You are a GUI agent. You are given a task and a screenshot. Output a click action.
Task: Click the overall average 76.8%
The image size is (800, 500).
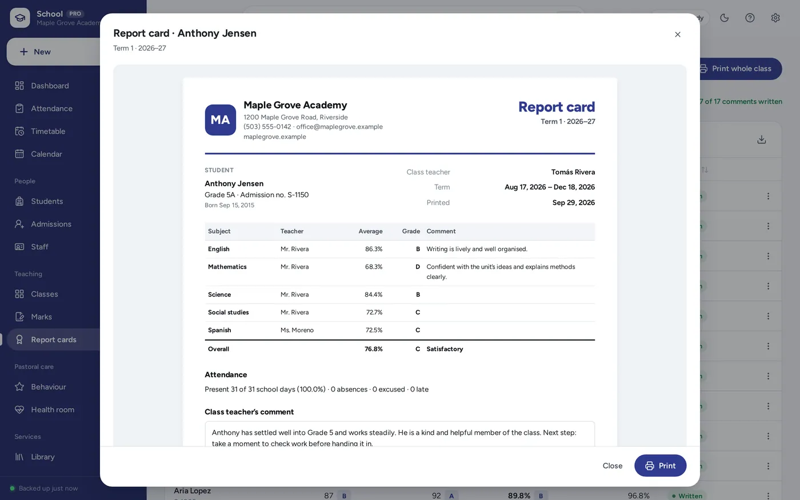[x=374, y=349]
